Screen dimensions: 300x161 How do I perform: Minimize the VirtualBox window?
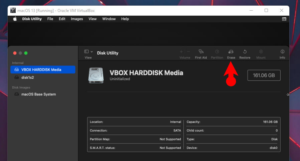tap(251, 11)
